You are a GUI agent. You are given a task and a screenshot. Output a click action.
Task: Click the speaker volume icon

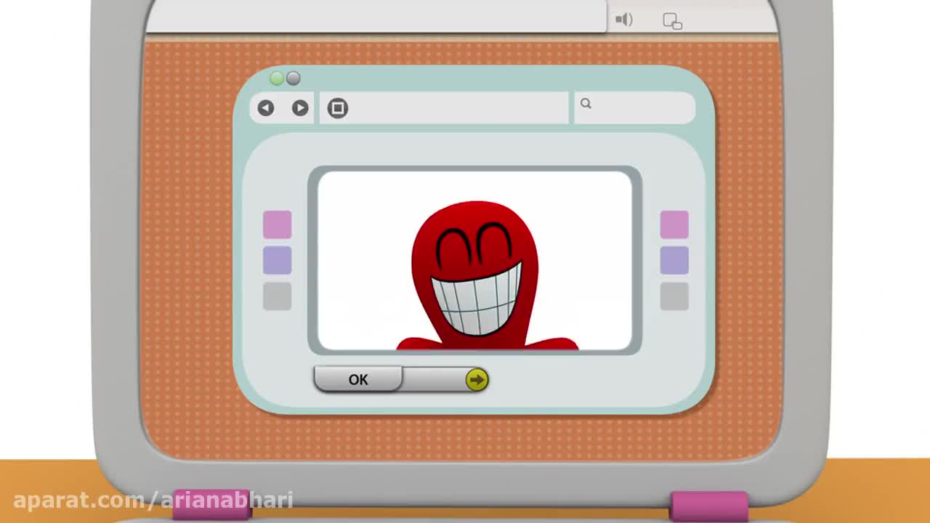point(623,20)
